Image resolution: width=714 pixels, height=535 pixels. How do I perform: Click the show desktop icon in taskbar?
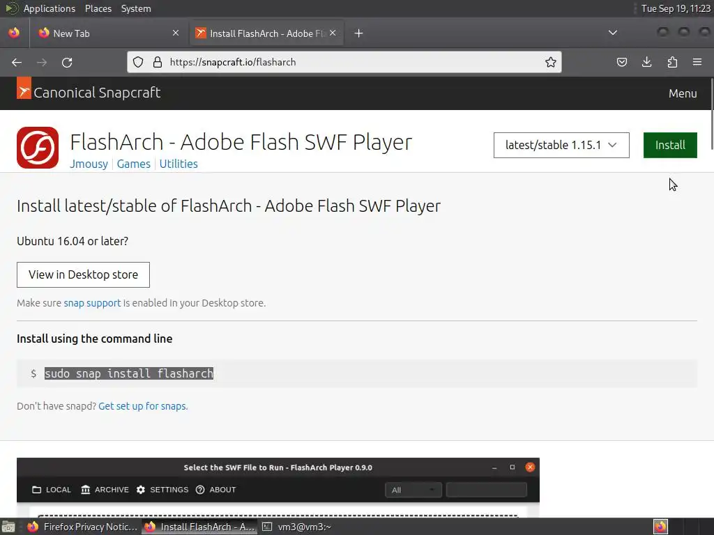click(8, 527)
